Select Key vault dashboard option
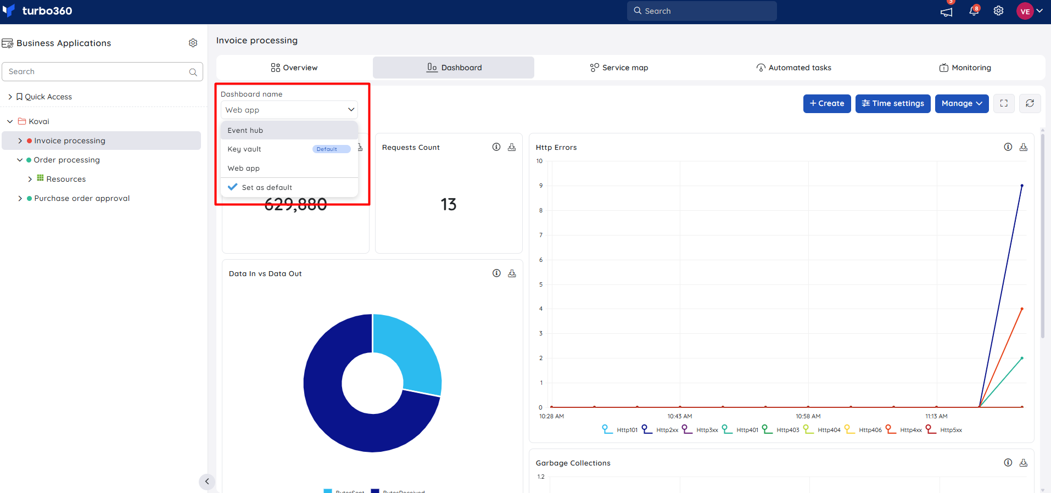Screen dimensions: 1051x493 (x=289, y=149)
